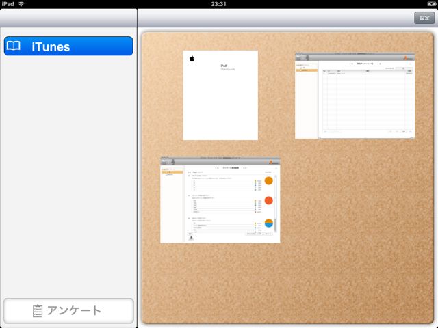This screenshot has width=438, height=328.
Task: Open the 設定 settings button
Action: click(424, 18)
